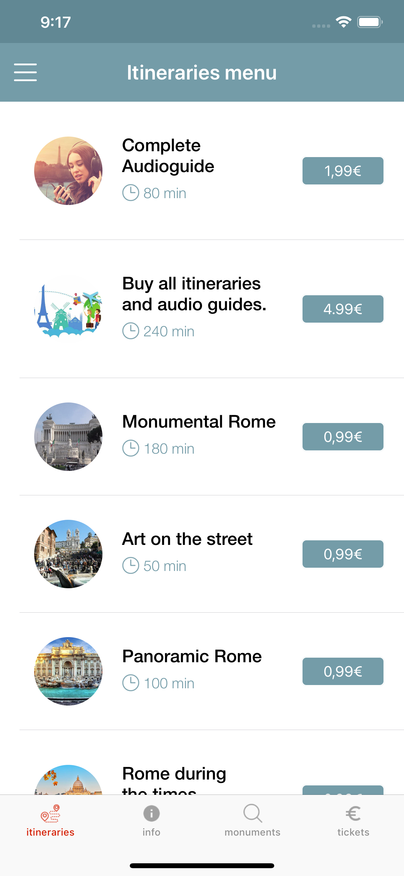This screenshot has height=876, width=404.
Task: Buy Complete Audioguide for 1,99€
Action: pyautogui.click(x=343, y=171)
